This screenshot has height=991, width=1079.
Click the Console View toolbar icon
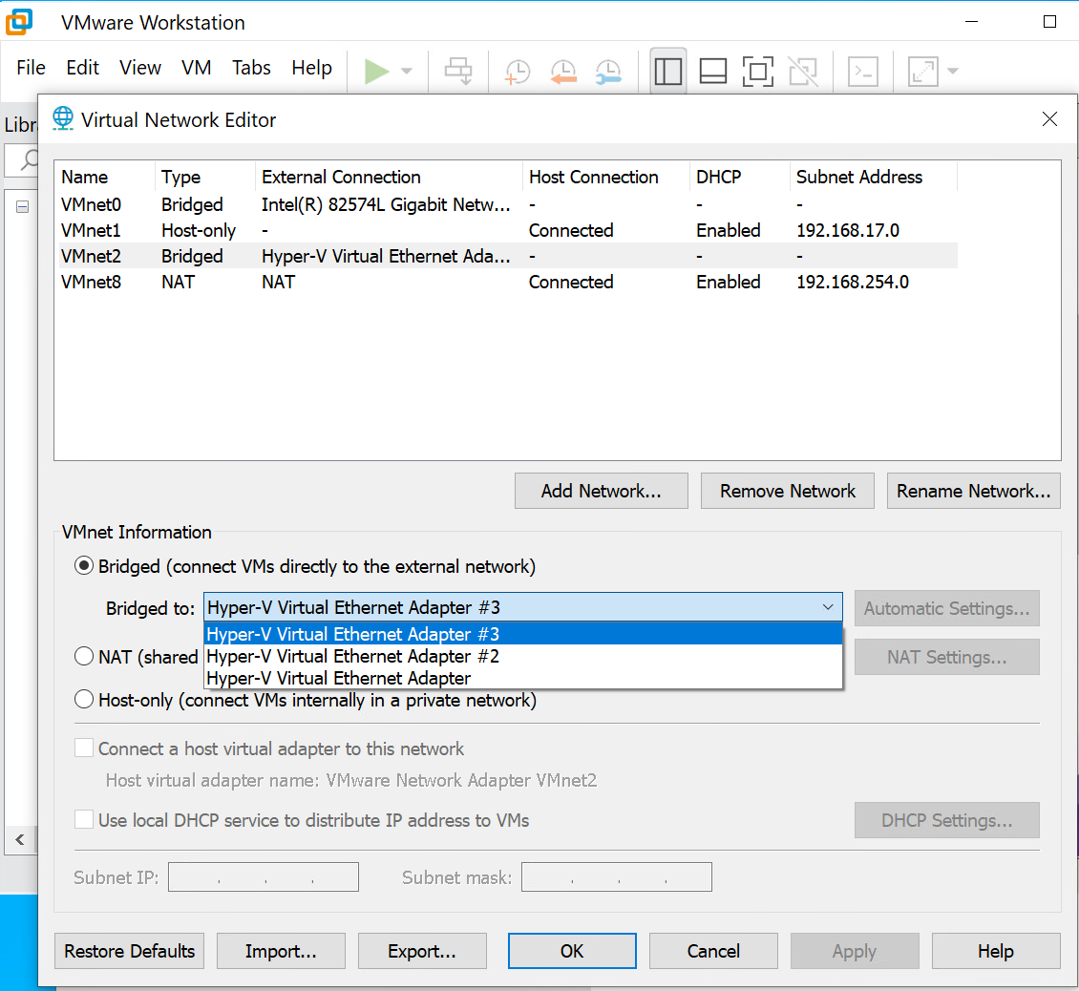coord(863,71)
